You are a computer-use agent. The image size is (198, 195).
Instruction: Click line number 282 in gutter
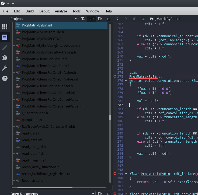[120, 105]
